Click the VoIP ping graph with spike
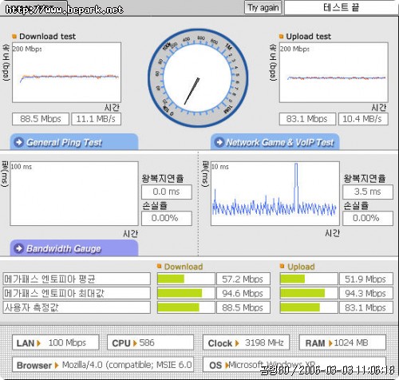The image size is (399, 380). pyautogui.click(x=275, y=193)
